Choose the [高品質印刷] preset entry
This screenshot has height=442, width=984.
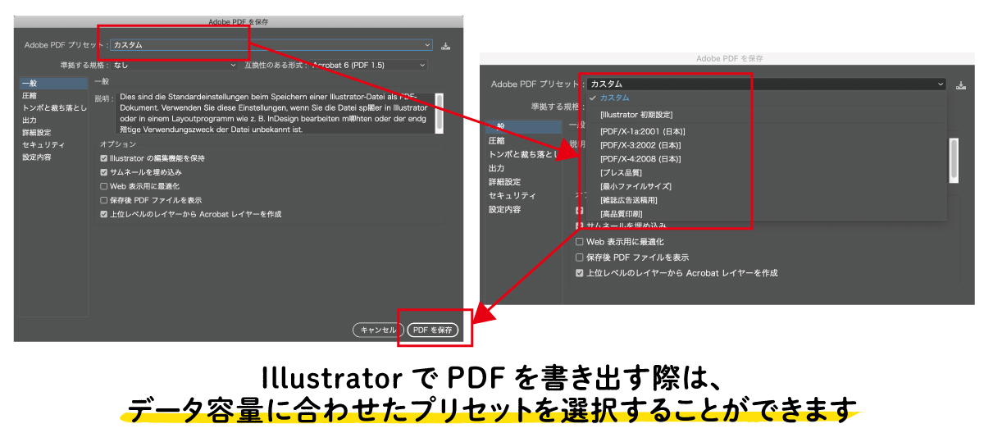pyautogui.click(x=621, y=214)
